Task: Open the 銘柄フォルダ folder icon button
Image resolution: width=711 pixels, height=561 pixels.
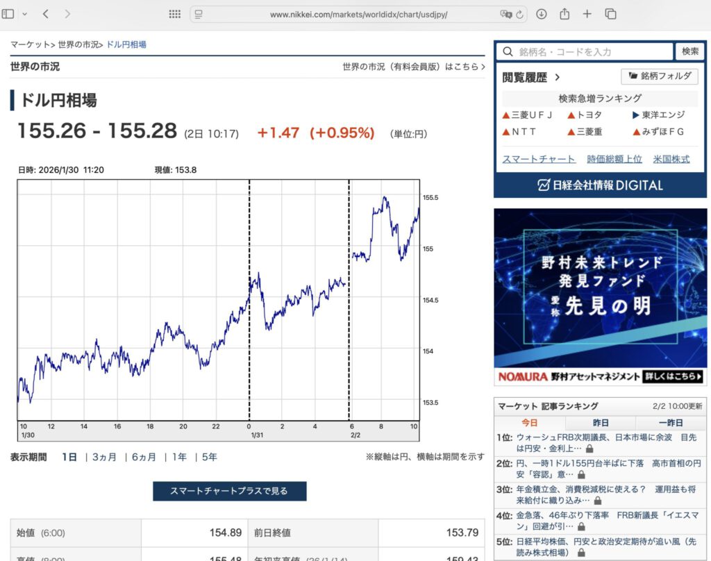Action: point(658,76)
